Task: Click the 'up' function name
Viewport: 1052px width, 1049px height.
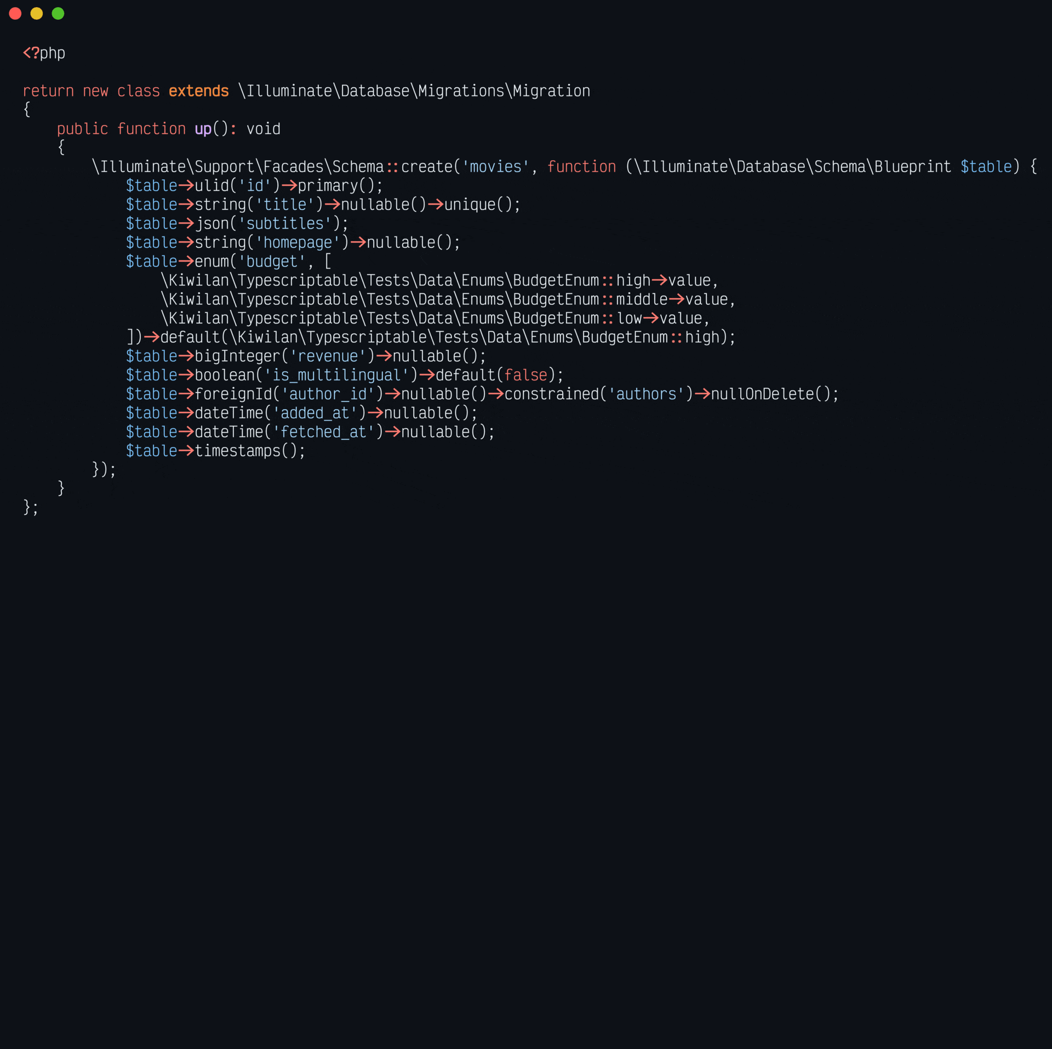Action: coord(203,129)
